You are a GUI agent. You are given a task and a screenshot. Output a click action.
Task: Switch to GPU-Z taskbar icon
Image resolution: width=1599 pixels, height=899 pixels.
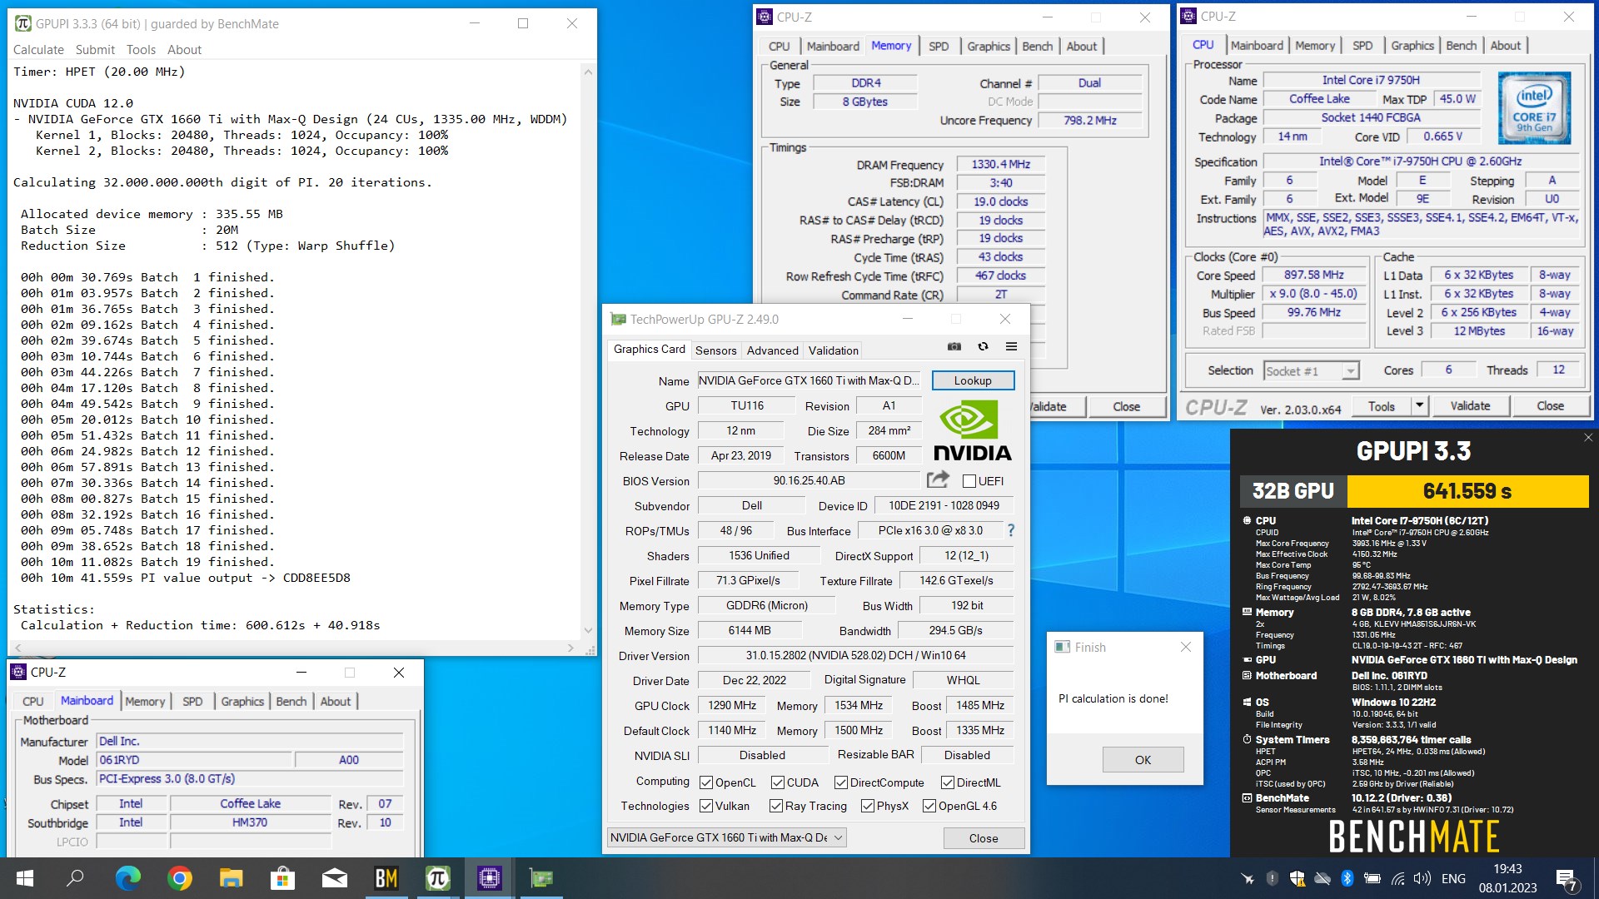coord(540,878)
